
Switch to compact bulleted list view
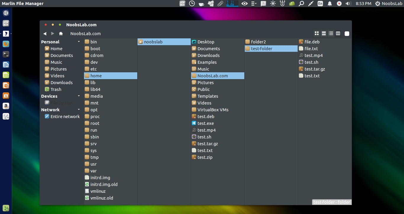point(331,34)
